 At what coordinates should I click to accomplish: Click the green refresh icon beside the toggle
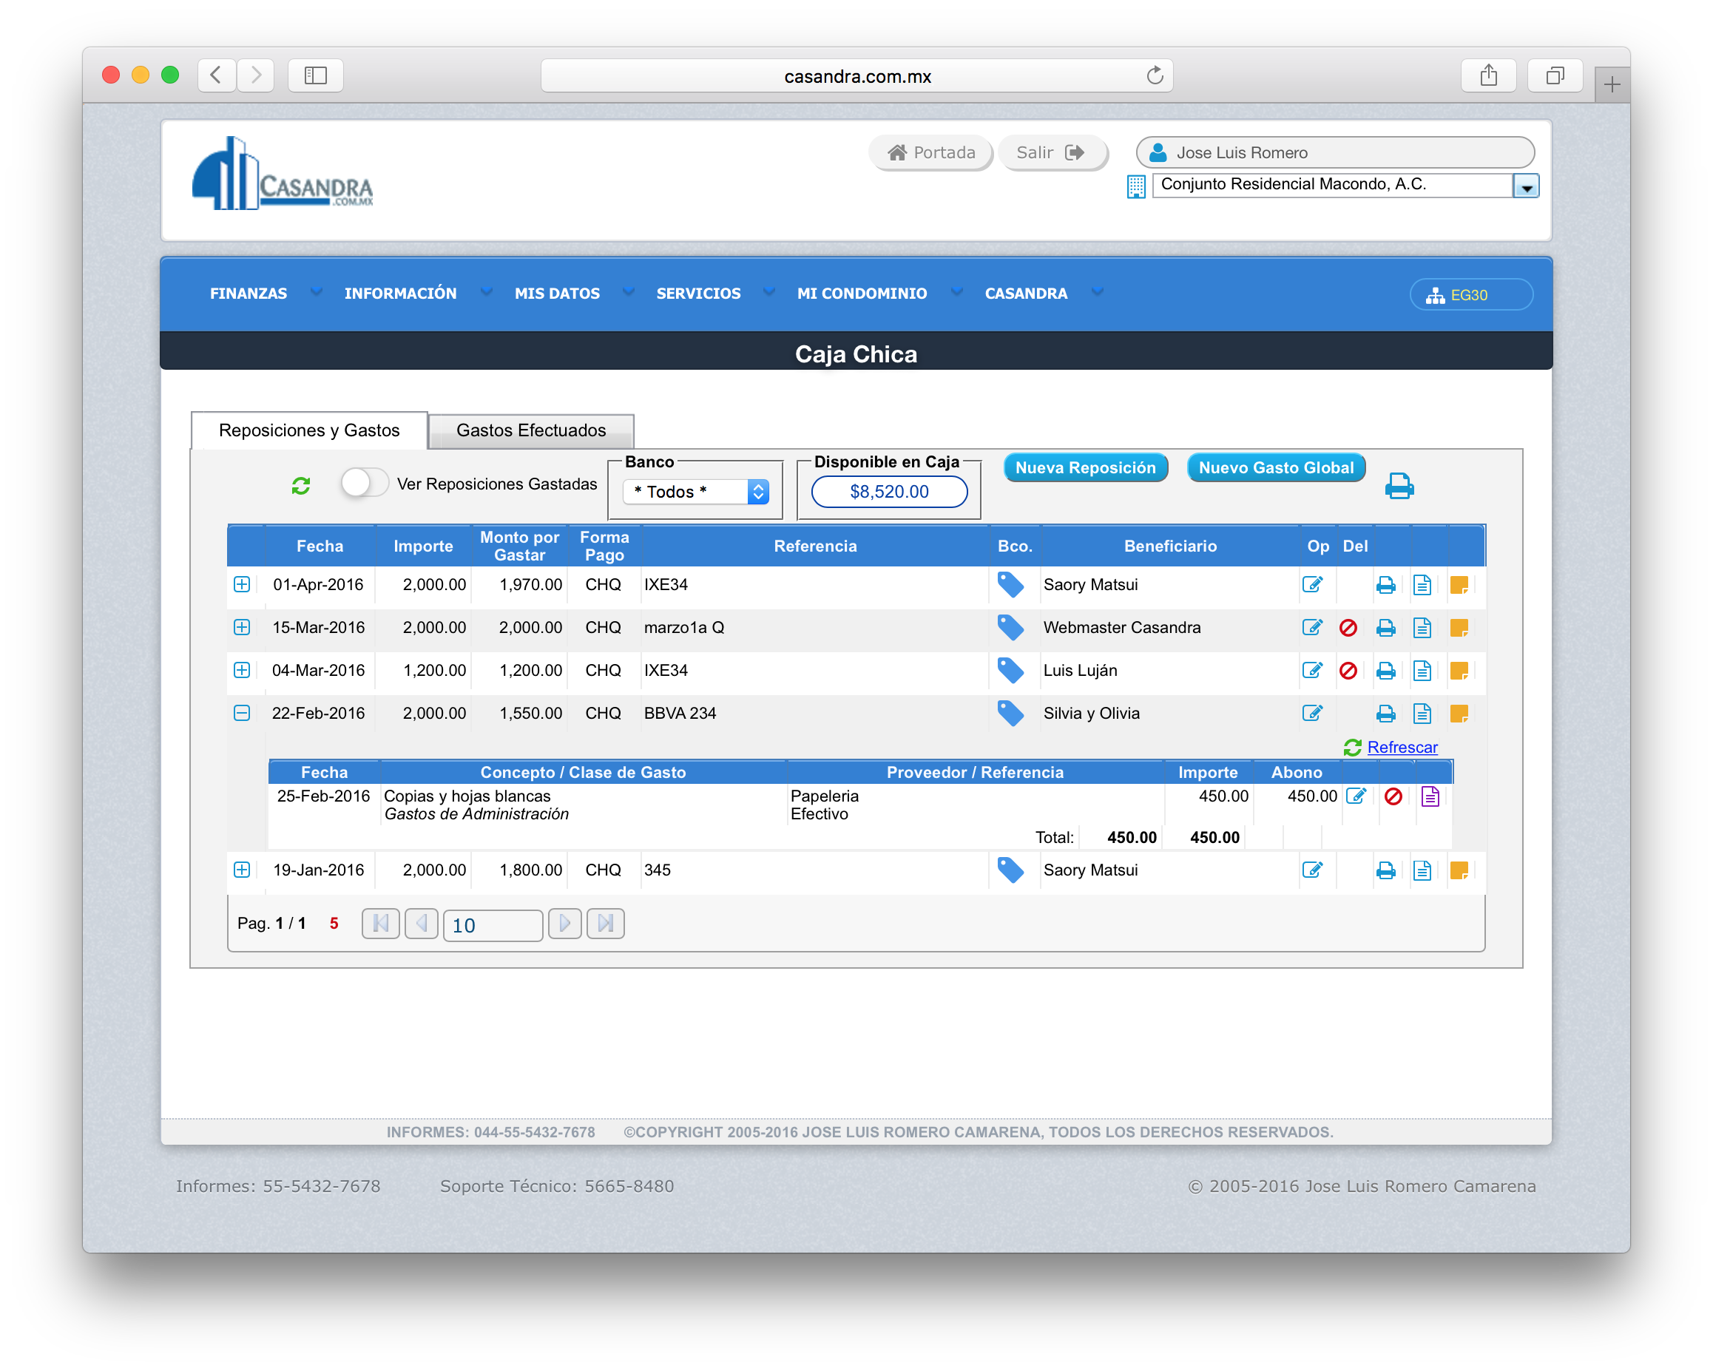click(300, 485)
